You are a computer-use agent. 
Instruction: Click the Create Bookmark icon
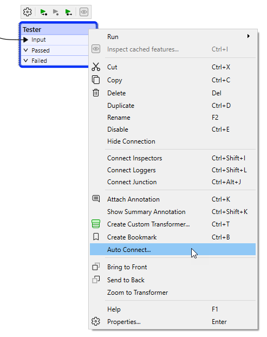[x=96, y=237]
